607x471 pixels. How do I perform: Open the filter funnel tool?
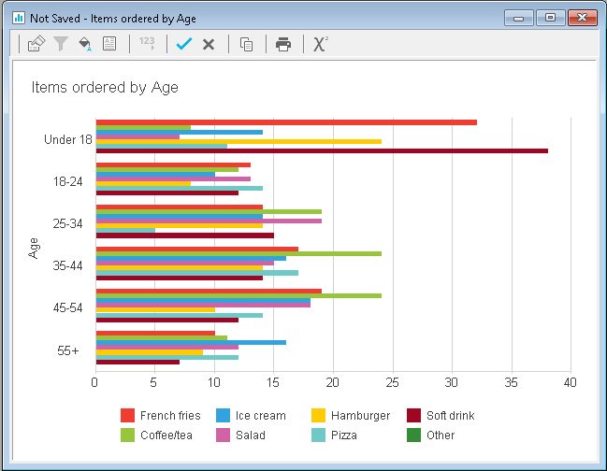click(x=61, y=44)
